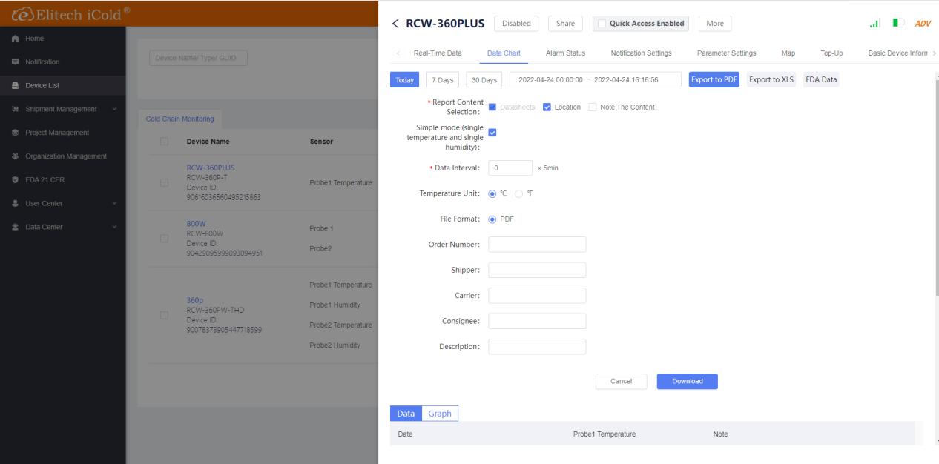
Task: Click the Data Interval input field
Action: [x=510, y=168]
